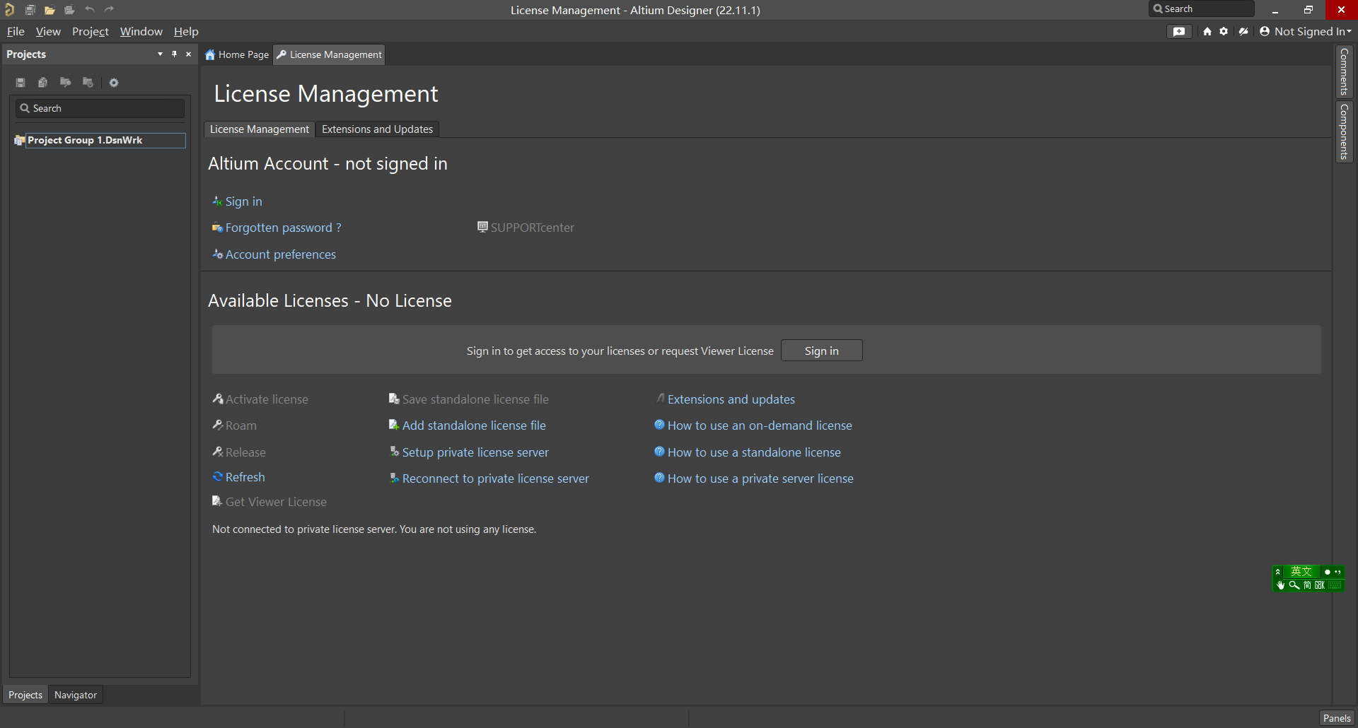Open the Project menu
The width and height of the screenshot is (1358, 728).
[90, 32]
